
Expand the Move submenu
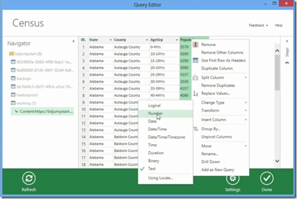(246, 146)
